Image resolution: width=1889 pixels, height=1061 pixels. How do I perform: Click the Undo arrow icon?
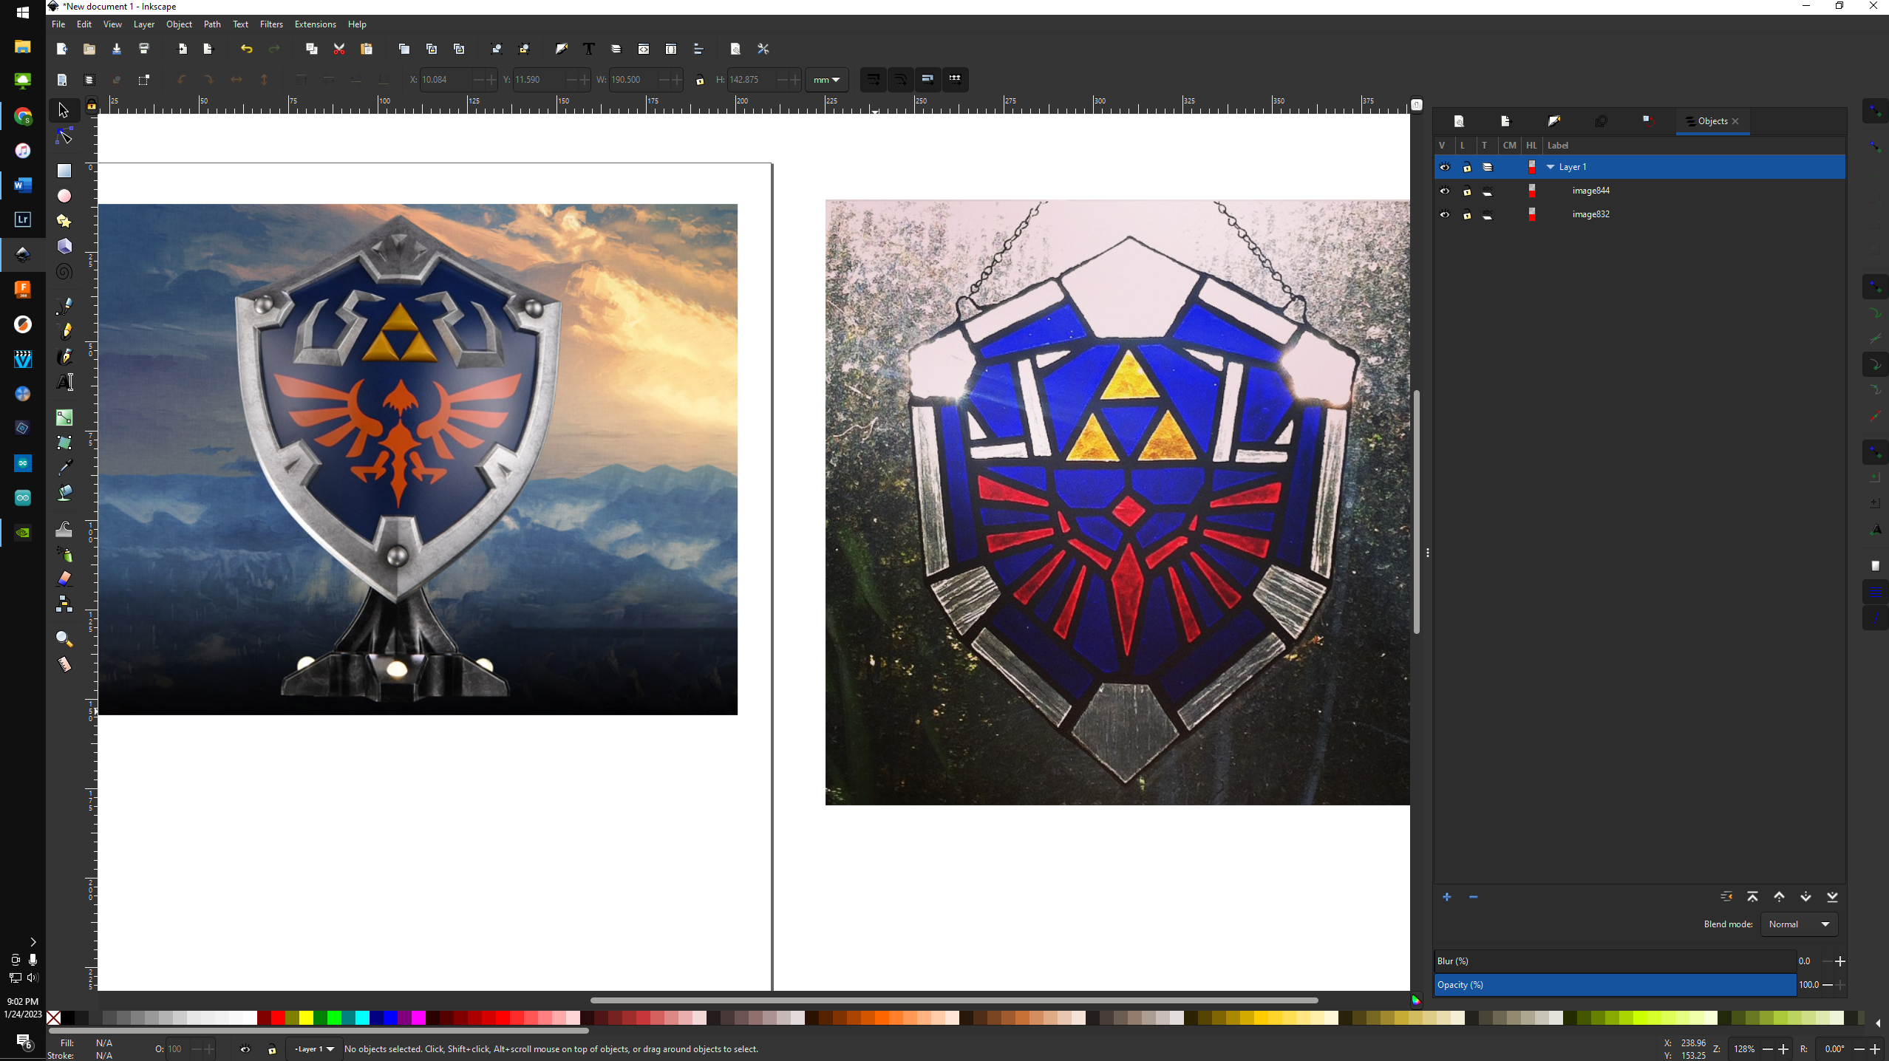click(246, 49)
